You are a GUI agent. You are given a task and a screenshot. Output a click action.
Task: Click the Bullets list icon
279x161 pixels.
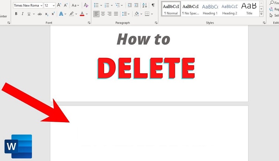coord(96,5)
